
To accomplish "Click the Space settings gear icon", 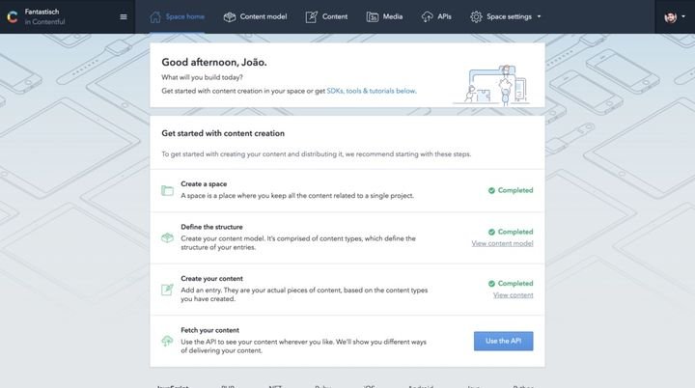I will (x=476, y=16).
